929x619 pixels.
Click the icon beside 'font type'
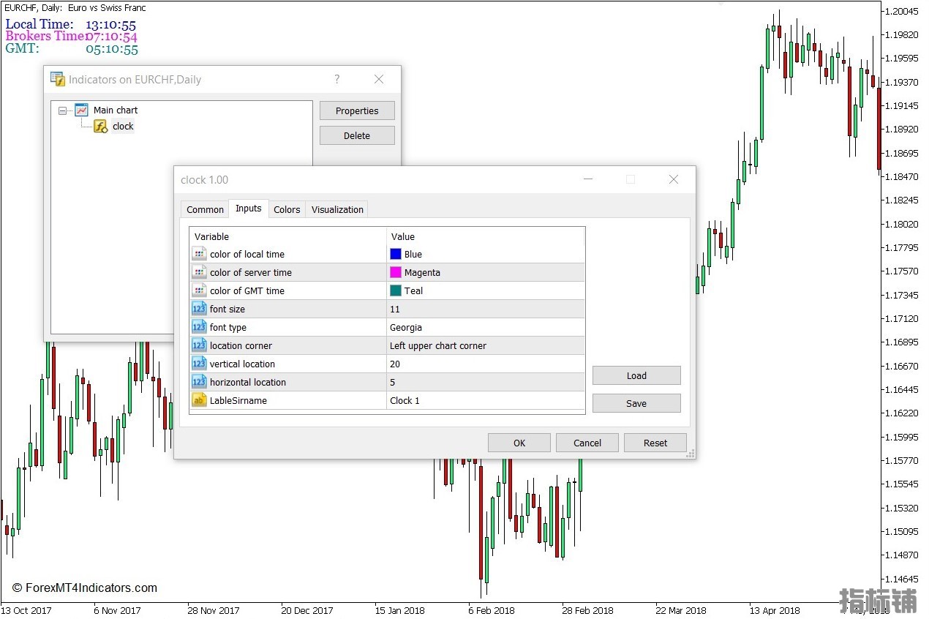coord(199,327)
